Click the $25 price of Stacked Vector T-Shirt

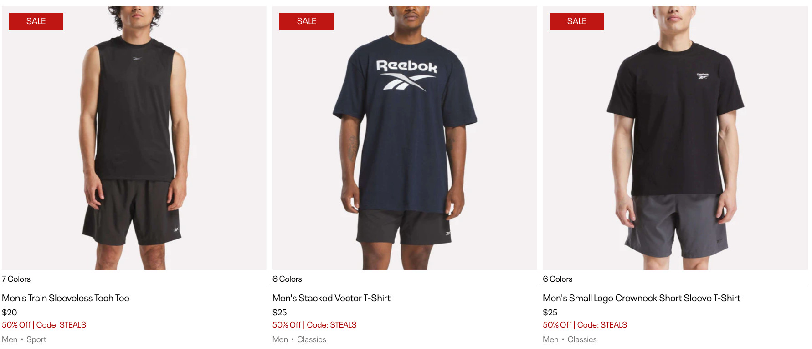point(280,313)
